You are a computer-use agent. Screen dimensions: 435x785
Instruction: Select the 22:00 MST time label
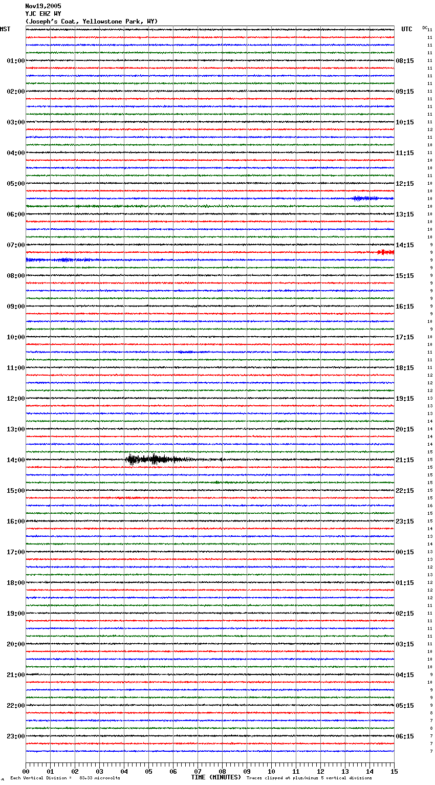tap(16, 706)
